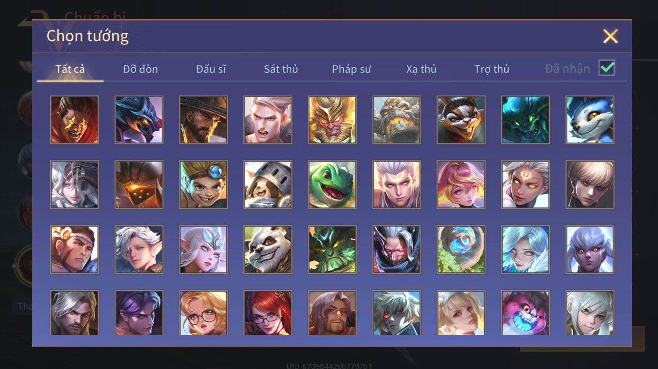Show the Xạ thủ heroes tab
The height and width of the screenshot is (369, 658).
coord(421,69)
